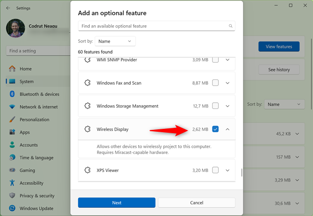Expand WMI SNMP Provider details

point(228,60)
